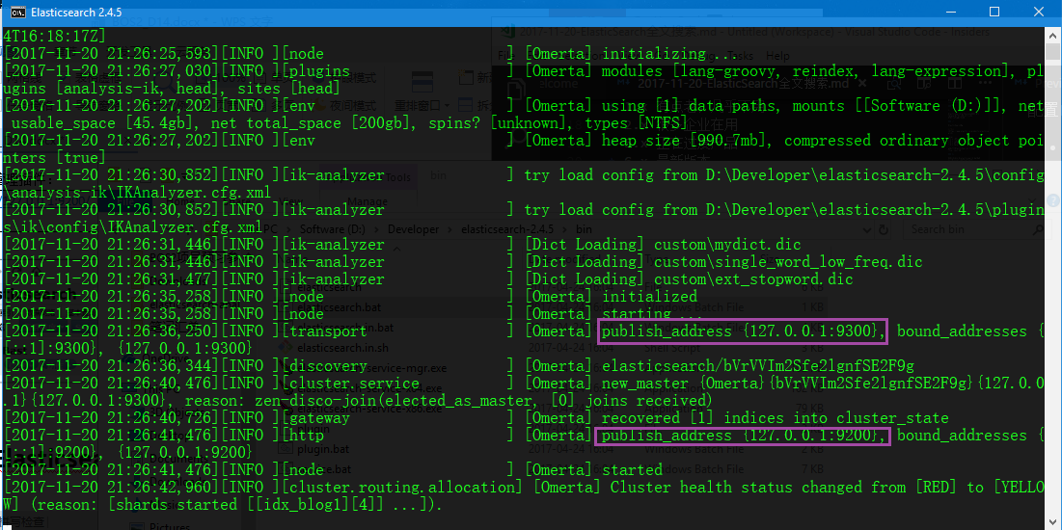Click the '[plugins' logger name
This screenshot has width=1062, height=530.
coord(316,71)
